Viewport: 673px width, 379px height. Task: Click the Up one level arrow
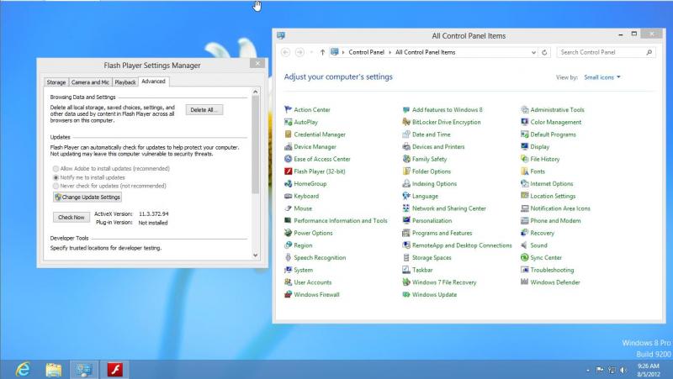coord(322,52)
